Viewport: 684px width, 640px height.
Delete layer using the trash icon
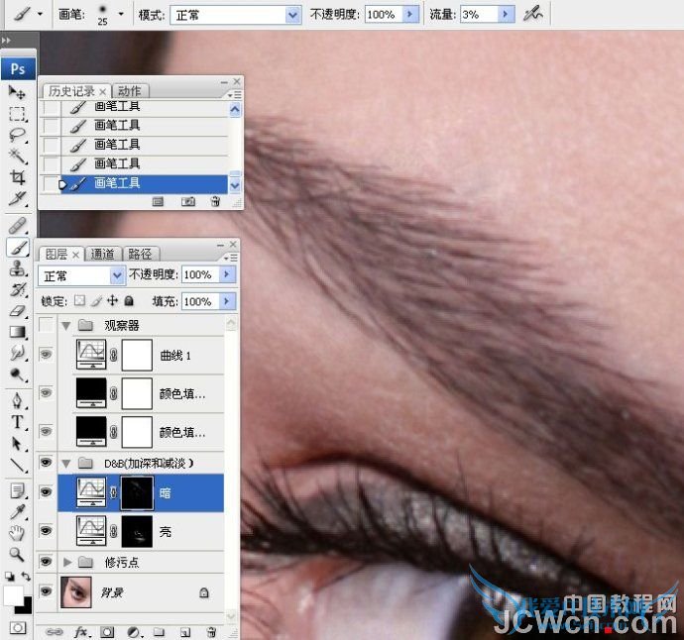point(211,631)
